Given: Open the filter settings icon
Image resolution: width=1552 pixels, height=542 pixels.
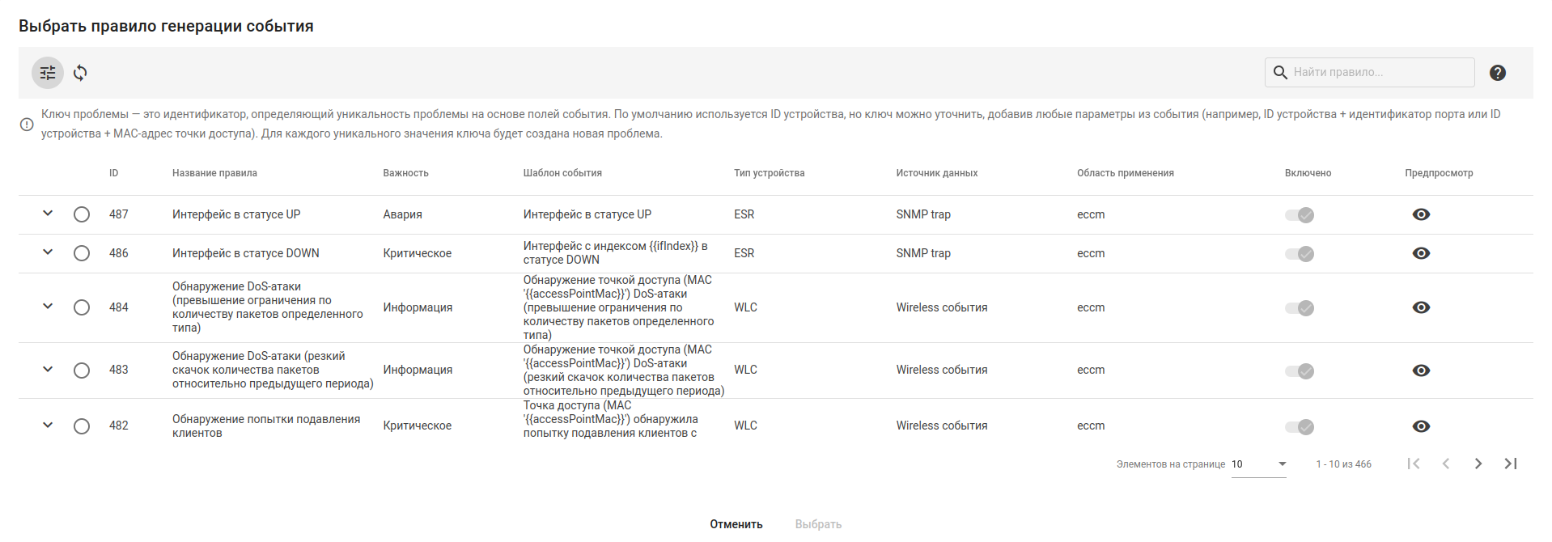Looking at the screenshot, I should (48, 73).
